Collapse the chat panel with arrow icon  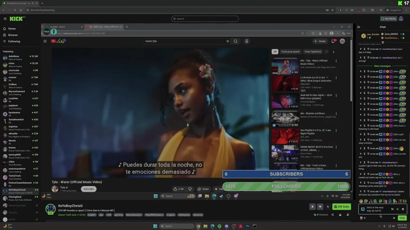(358, 27)
